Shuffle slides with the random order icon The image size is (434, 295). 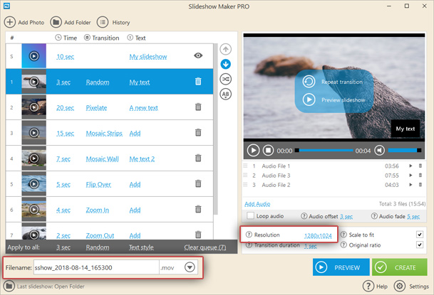226,79
